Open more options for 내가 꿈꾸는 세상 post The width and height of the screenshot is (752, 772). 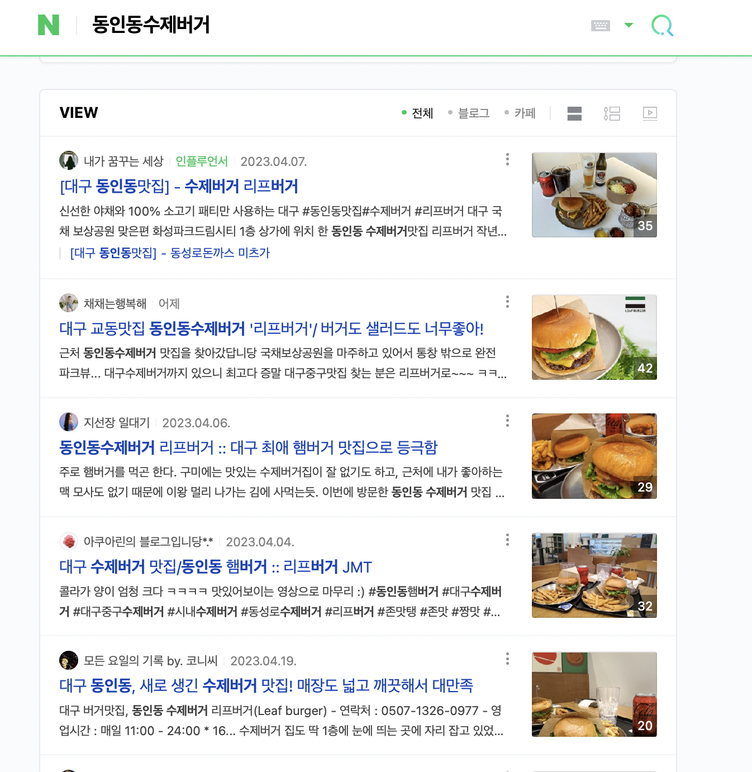[x=507, y=160]
